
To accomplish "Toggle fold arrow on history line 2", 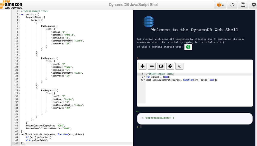I will (x=144, y=77).
